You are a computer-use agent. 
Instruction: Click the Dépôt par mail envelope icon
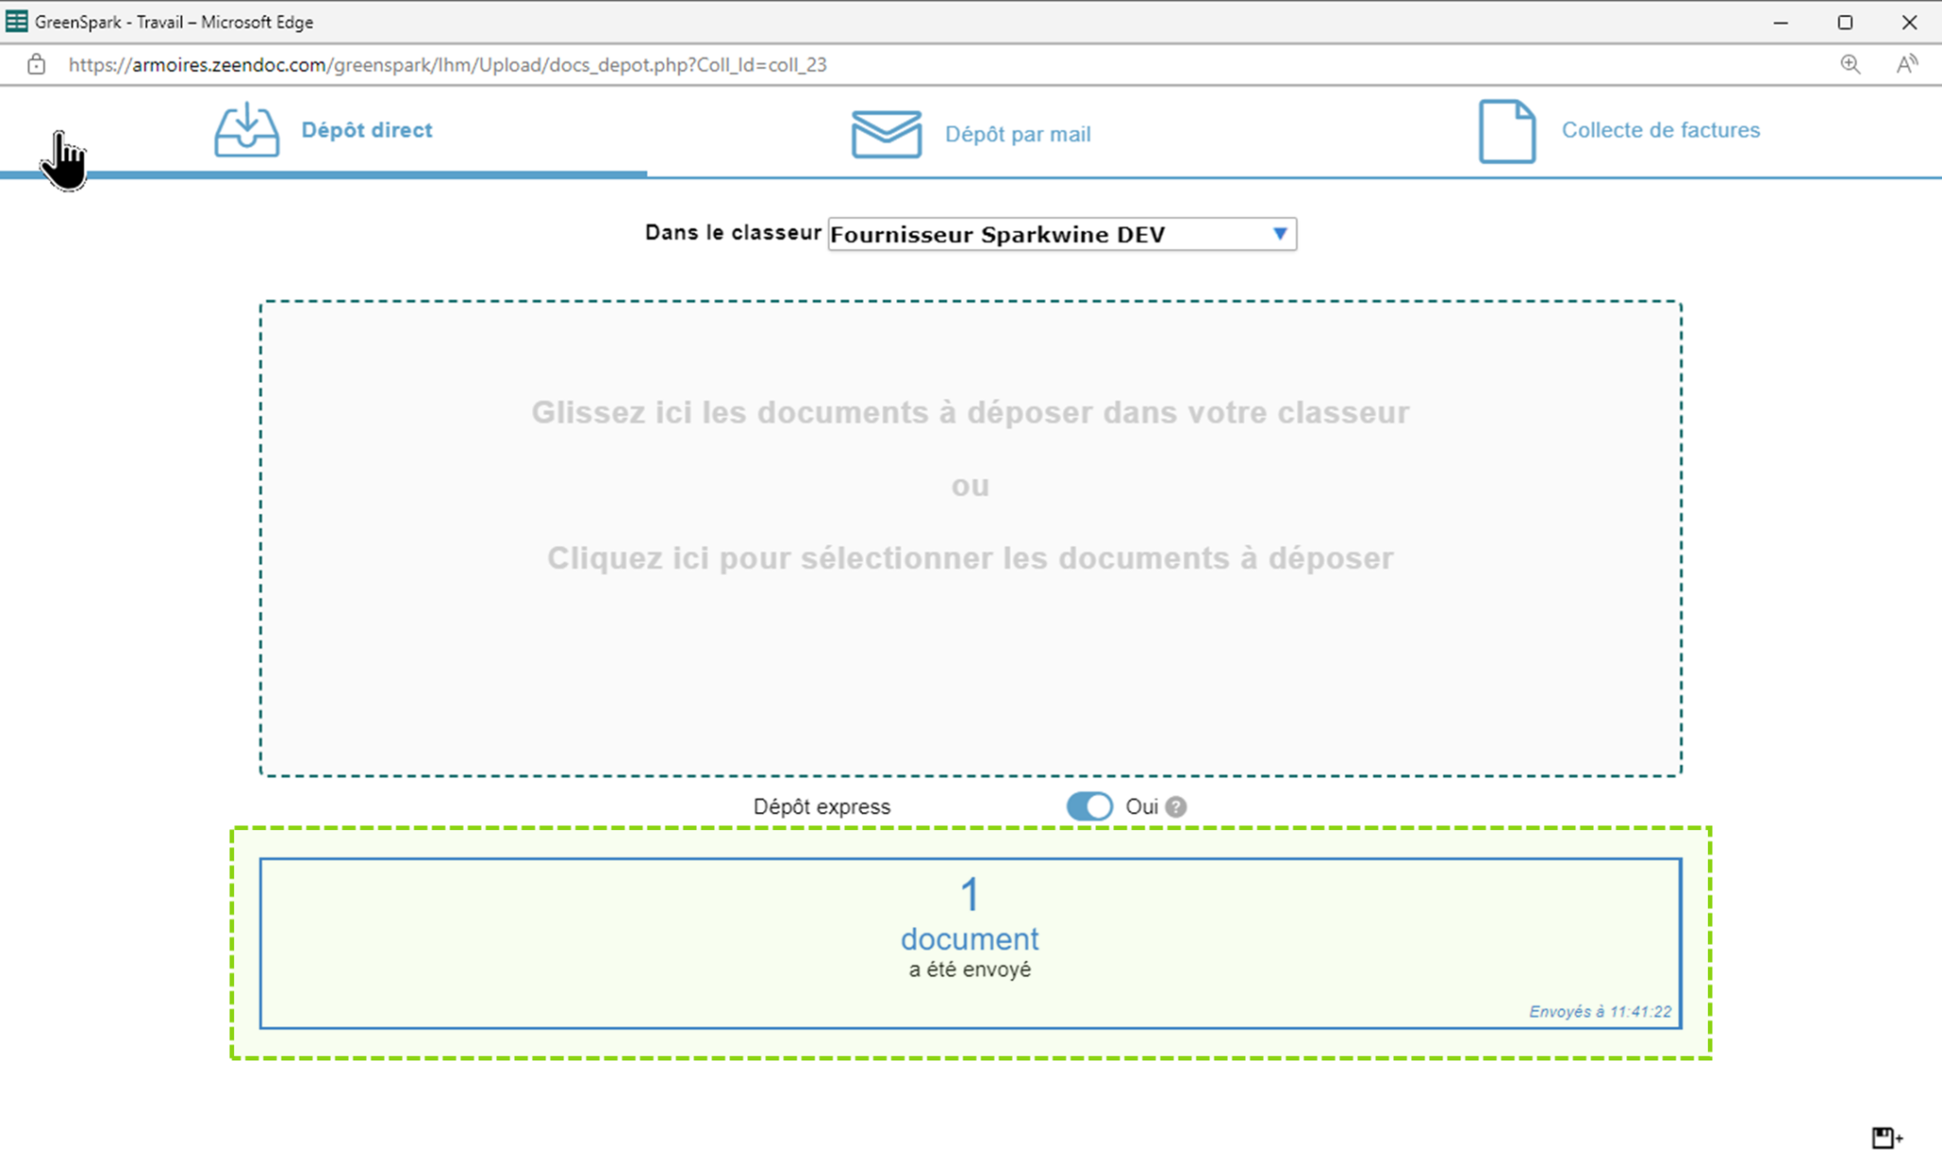pos(886,134)
